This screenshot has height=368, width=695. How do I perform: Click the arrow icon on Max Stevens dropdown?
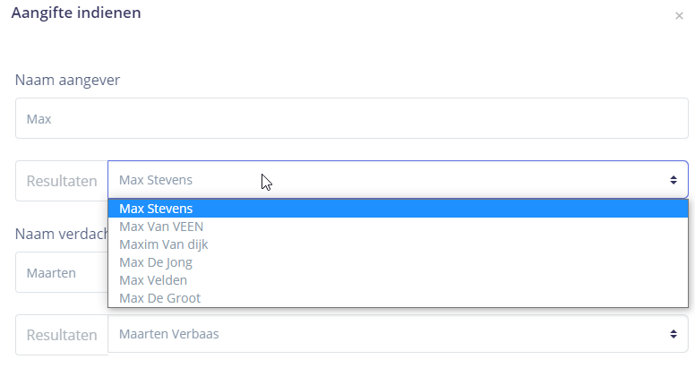tap(674, 180)
